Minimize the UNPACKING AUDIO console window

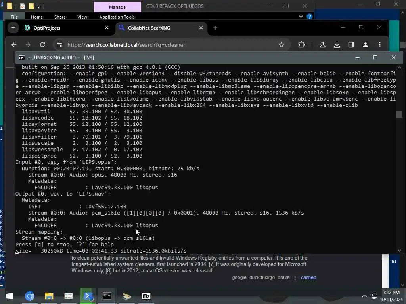tap(358, 57)
